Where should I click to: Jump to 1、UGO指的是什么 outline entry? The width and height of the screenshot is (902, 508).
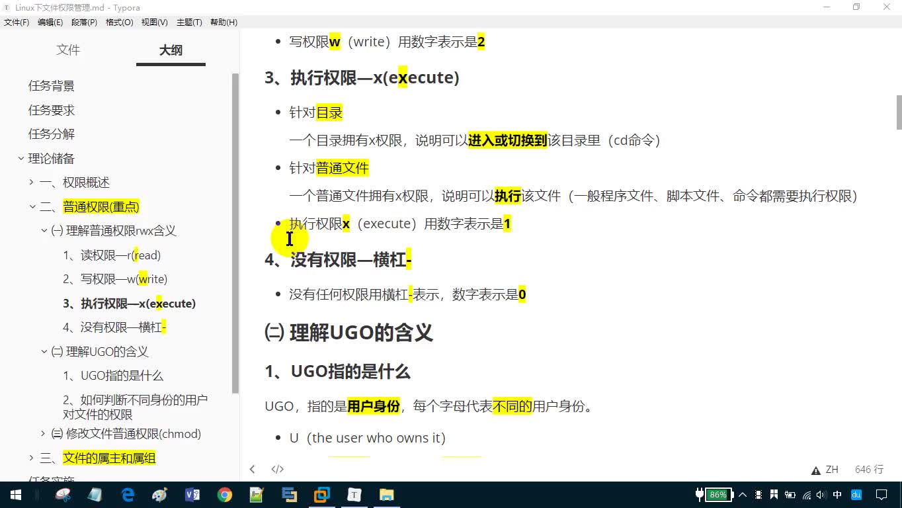pos(113,376)
